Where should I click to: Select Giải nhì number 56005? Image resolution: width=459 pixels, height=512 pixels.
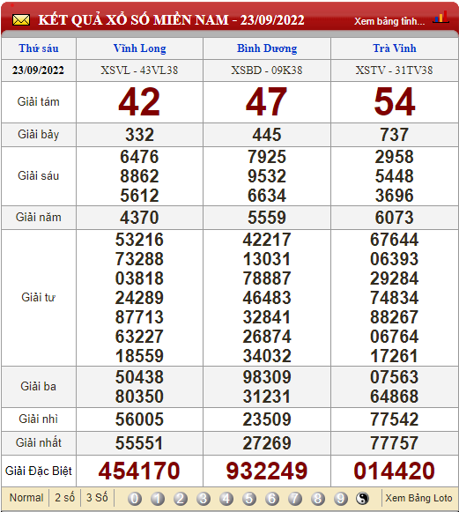pyautogui.click(x=139, y=419)
